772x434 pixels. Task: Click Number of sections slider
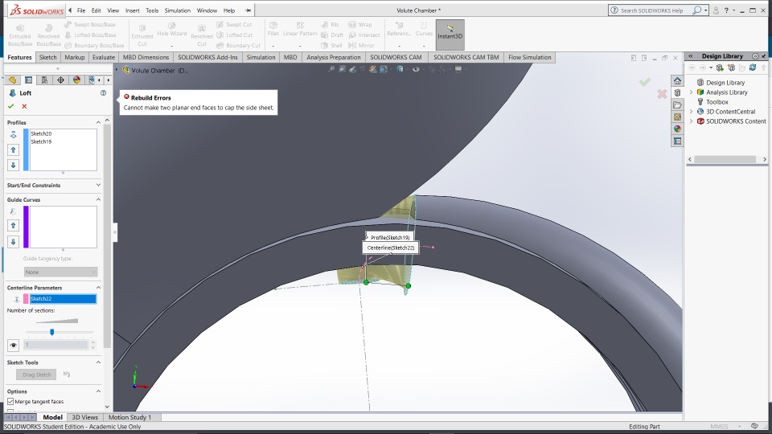52,332
